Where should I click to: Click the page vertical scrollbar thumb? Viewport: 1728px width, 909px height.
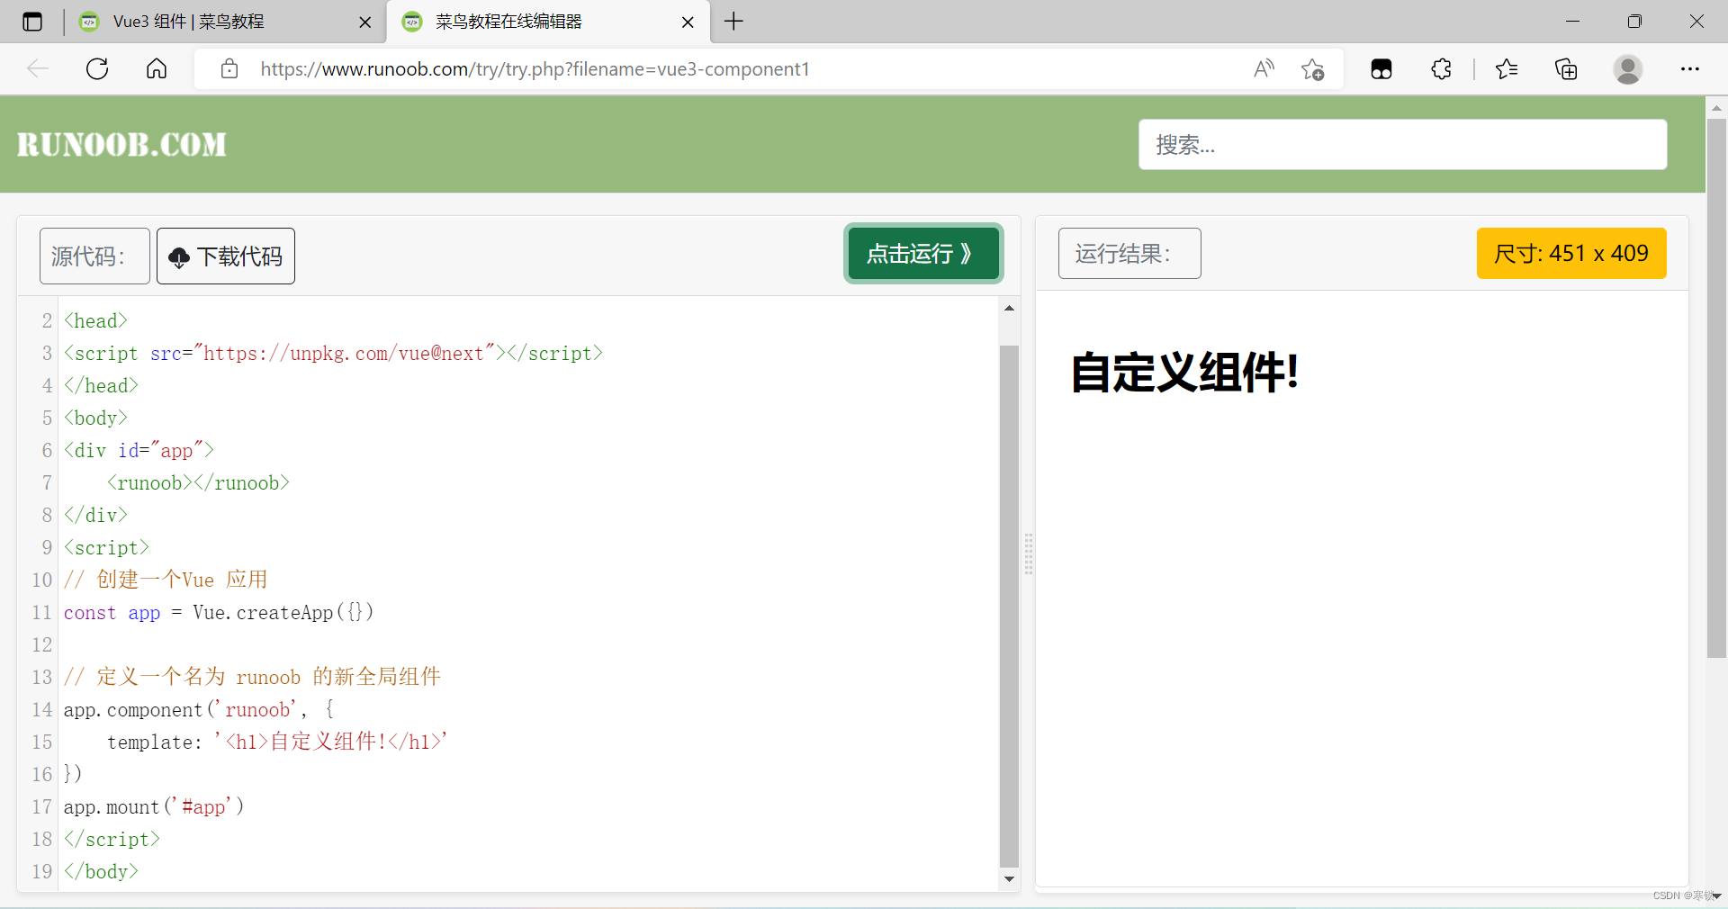1716,387
